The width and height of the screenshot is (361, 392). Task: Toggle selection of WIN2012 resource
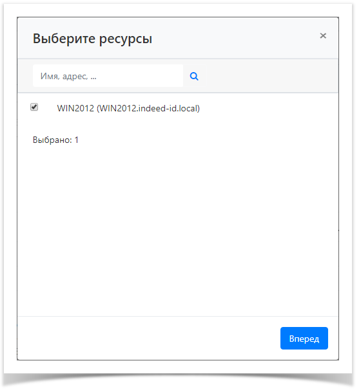34,107
